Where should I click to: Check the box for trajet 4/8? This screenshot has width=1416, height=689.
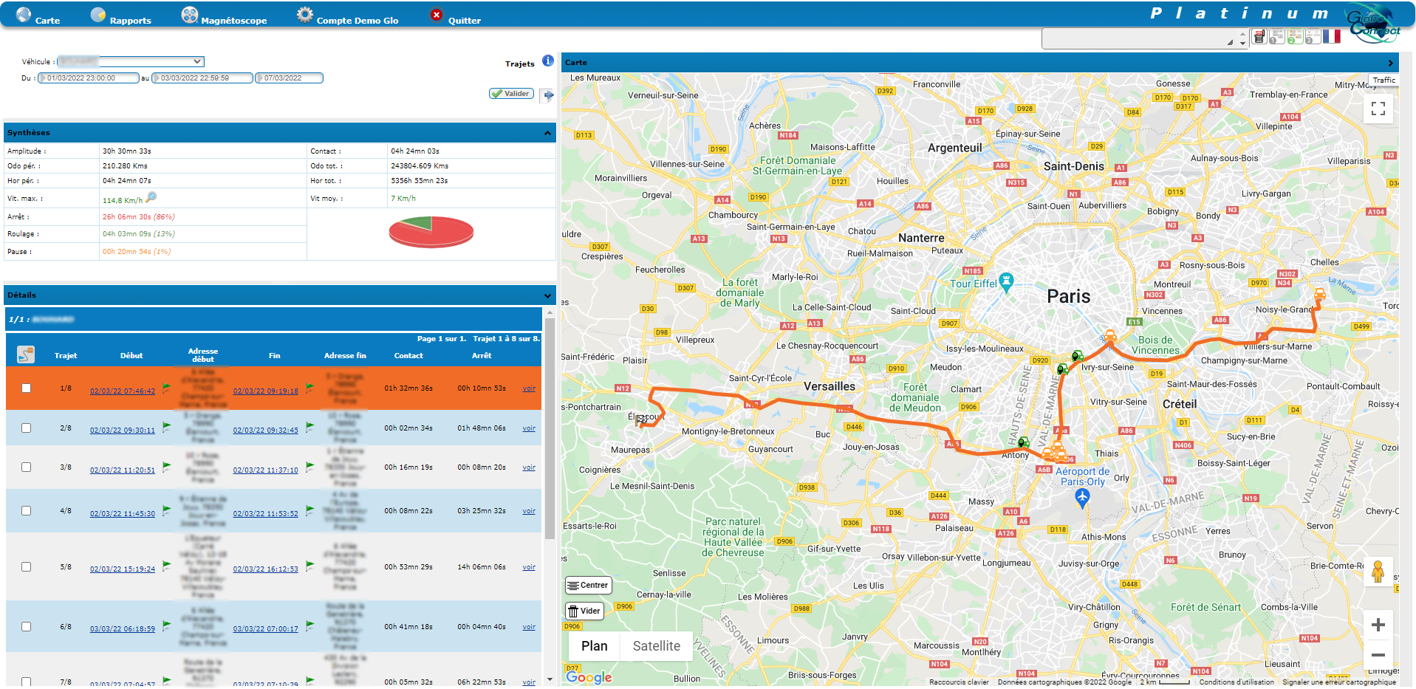click(x=27, y=510)
